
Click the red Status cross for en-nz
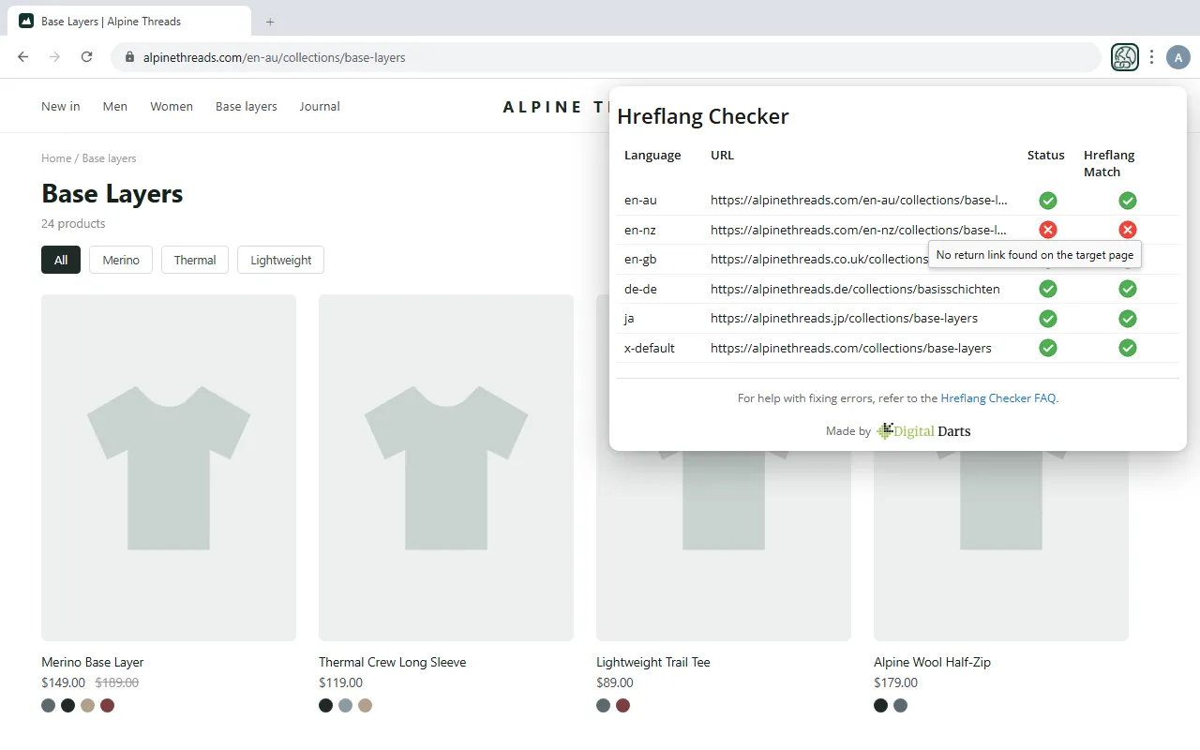tap(1048, 230)
